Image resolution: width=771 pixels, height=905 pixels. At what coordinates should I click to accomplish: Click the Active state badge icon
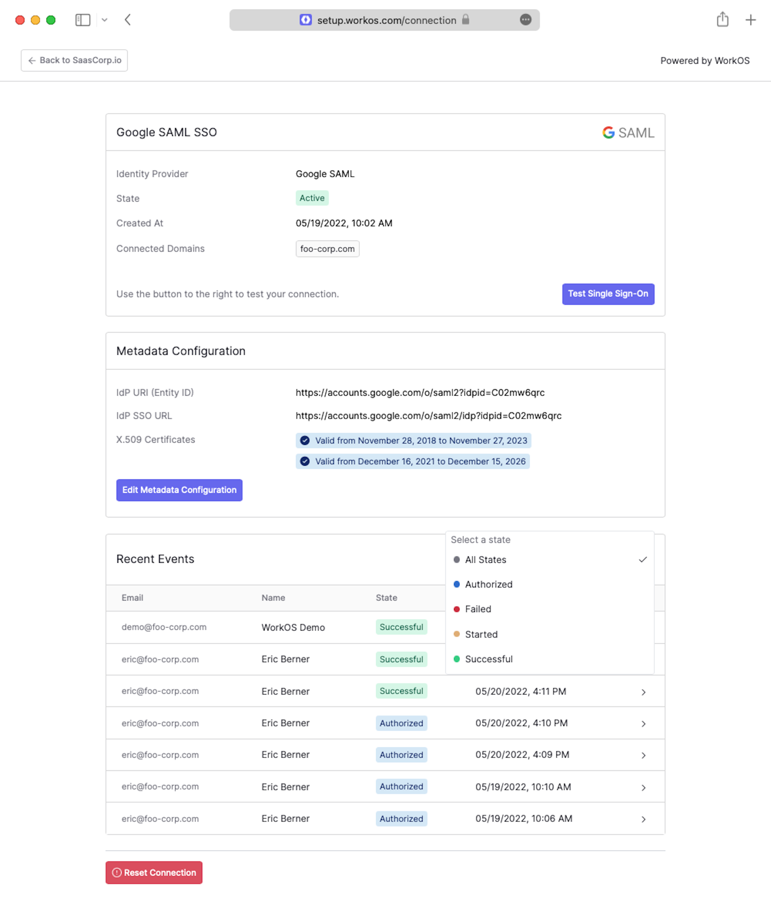(311, 198)
